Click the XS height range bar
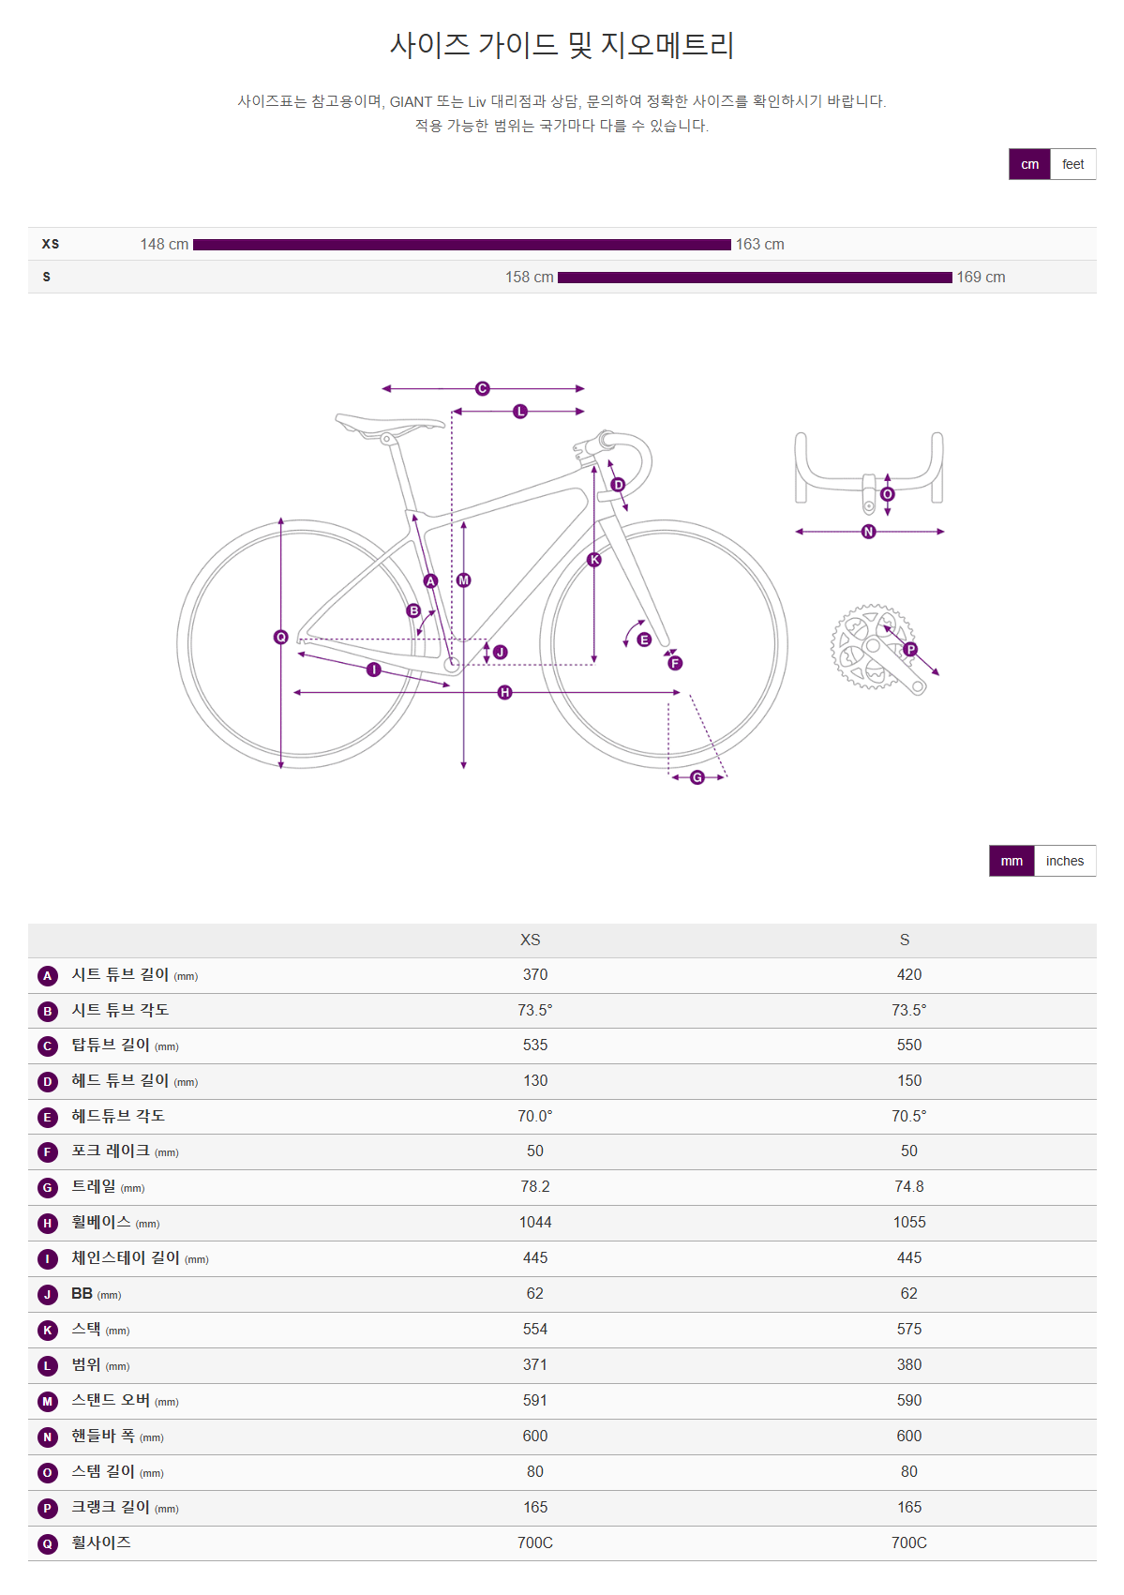The width and height of the screenshot is (1124, 1595). tap(461, 245)
